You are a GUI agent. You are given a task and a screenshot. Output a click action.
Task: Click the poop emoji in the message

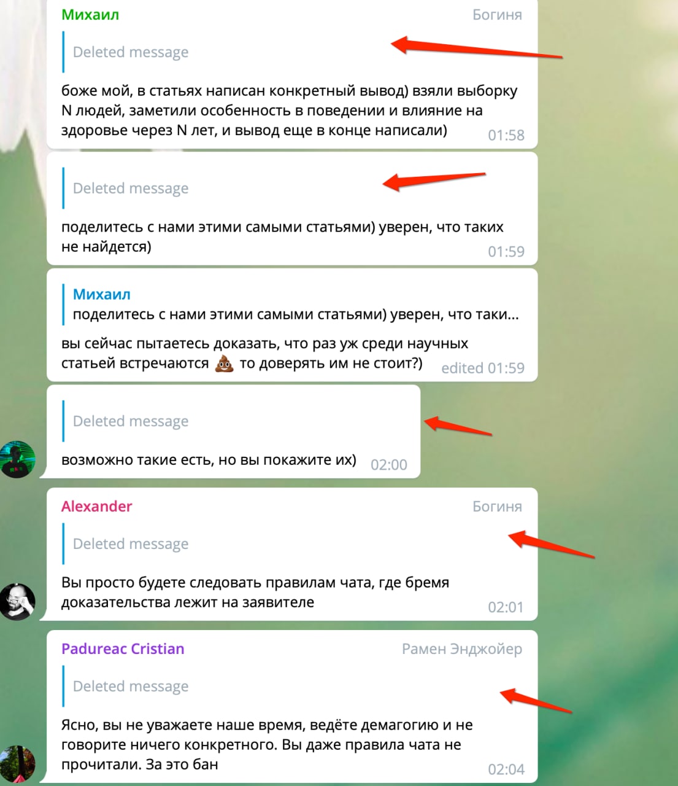coord(224,364)
